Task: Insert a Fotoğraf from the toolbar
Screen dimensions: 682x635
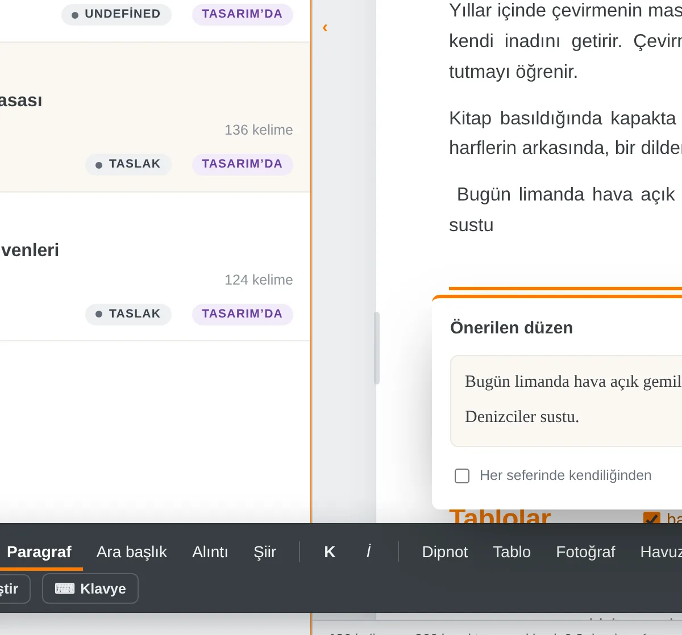Action: coord(585,552)
